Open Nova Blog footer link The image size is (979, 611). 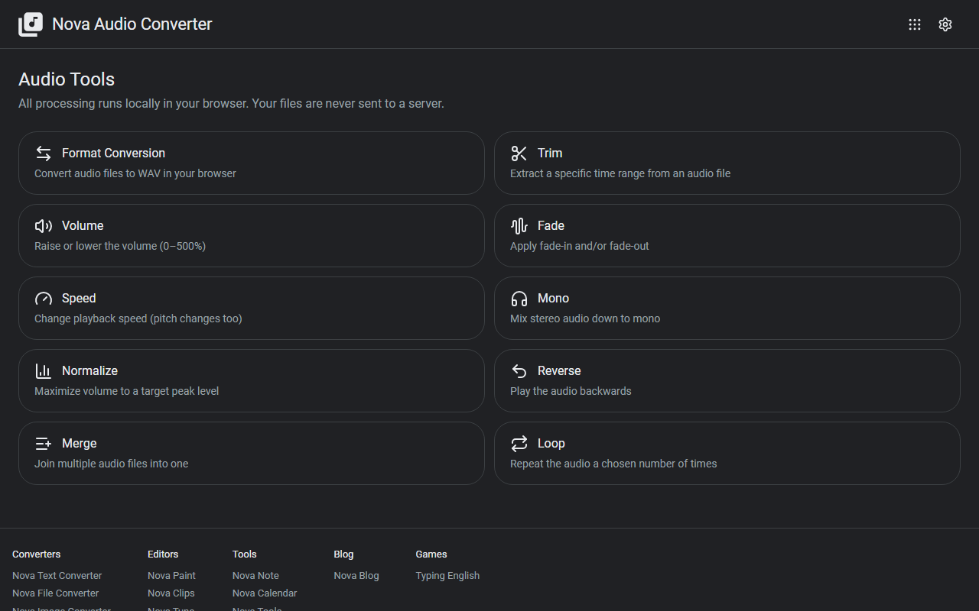356,576
